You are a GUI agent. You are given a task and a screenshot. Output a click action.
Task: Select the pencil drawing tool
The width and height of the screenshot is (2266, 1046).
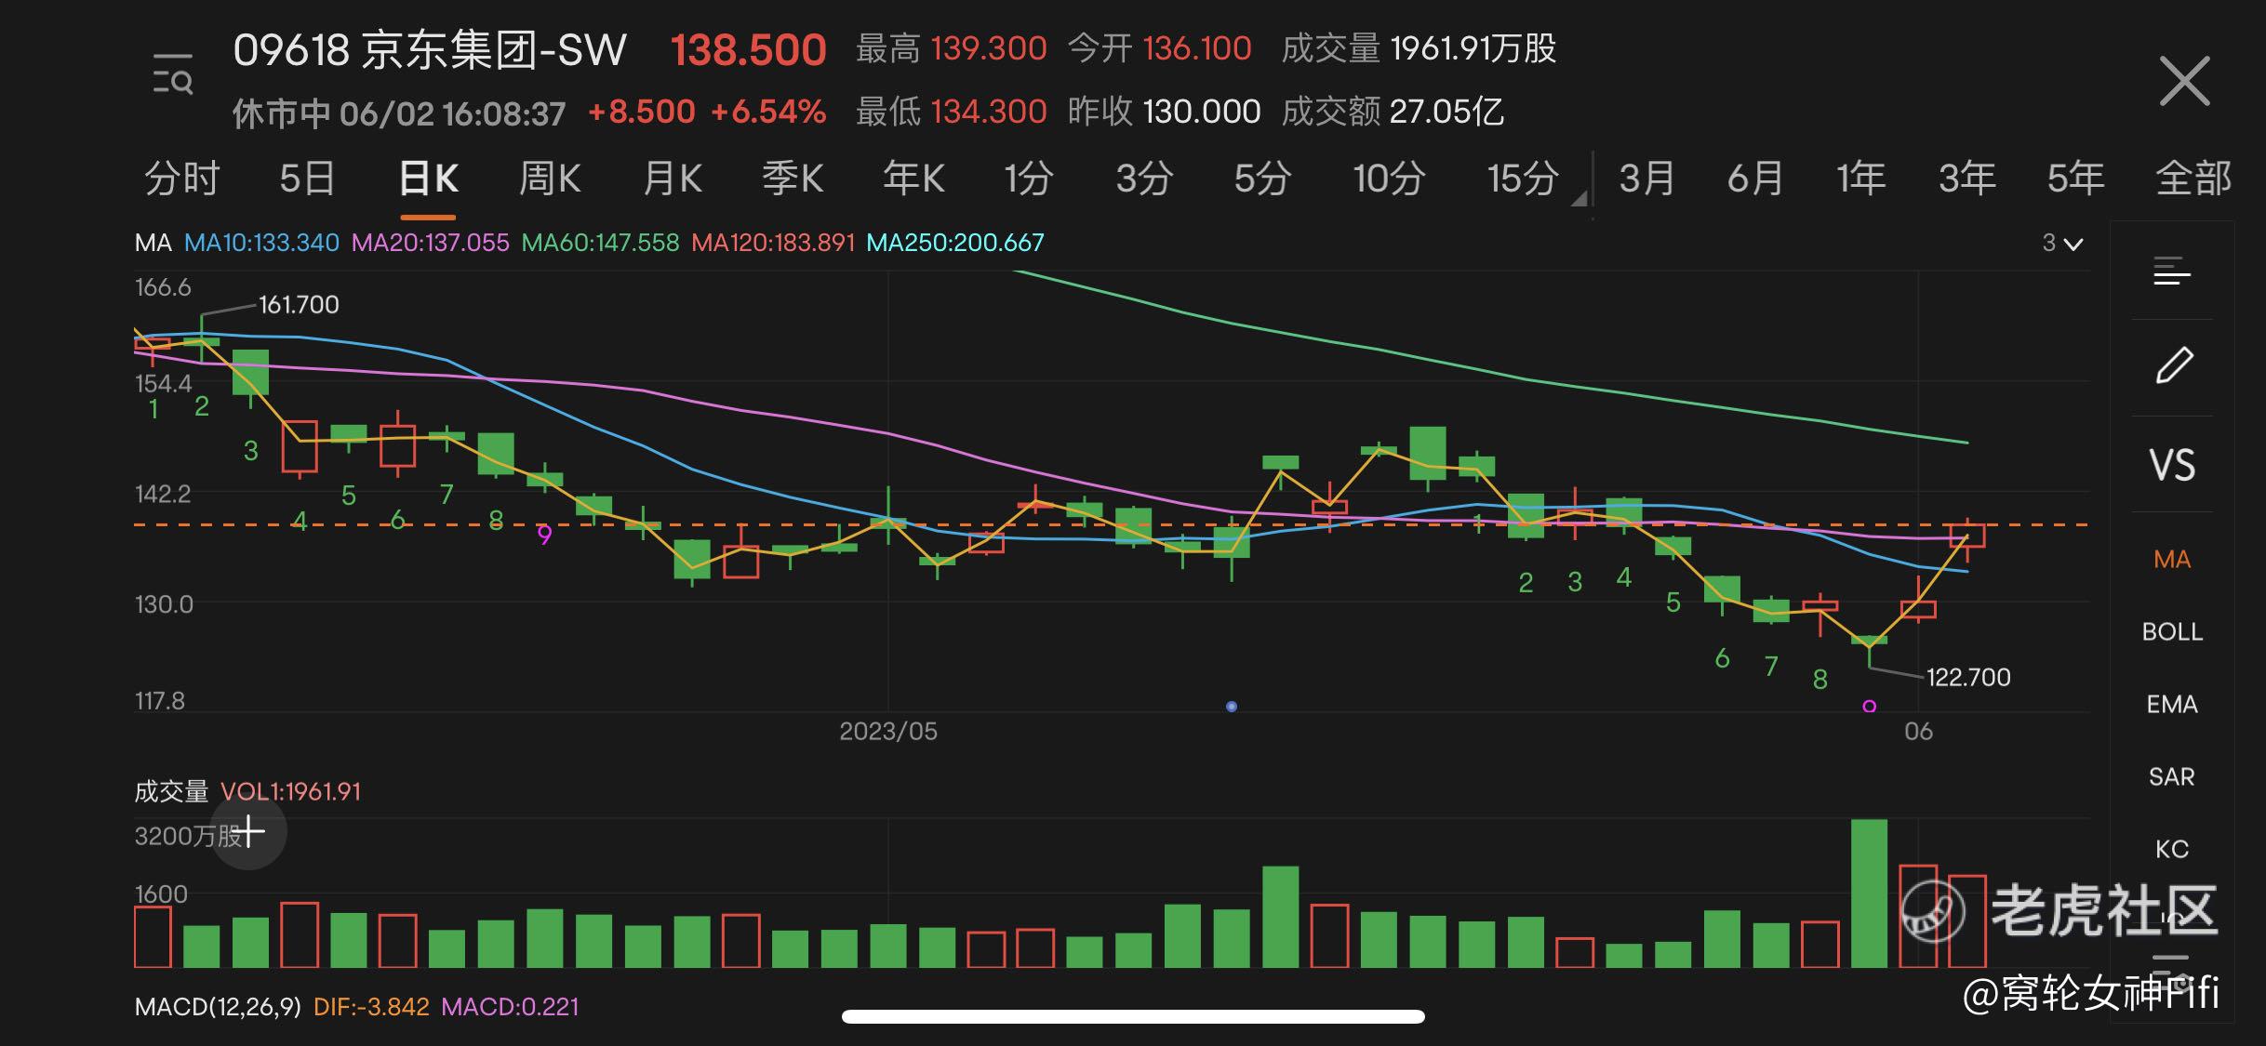point(2173,365)
